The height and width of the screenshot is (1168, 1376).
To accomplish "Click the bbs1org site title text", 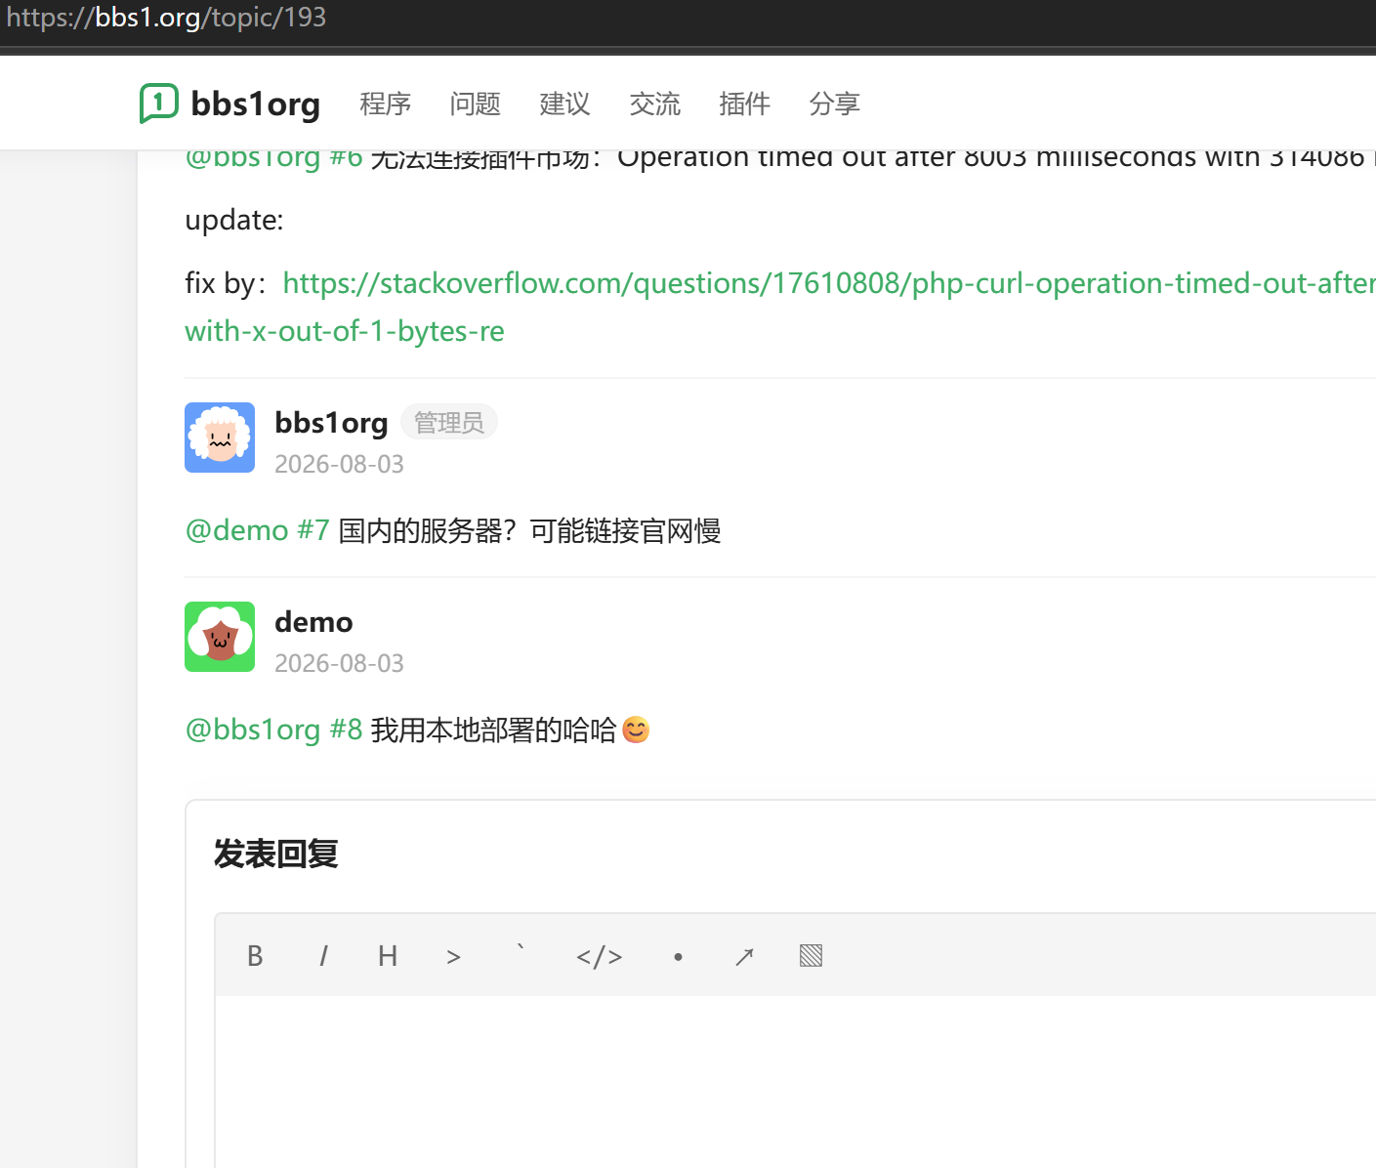I will (x=255, y=104).
